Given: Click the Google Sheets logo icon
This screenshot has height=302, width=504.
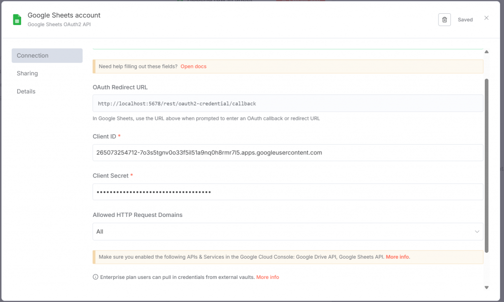Looking at the screenshot, I should pos(17,20).
